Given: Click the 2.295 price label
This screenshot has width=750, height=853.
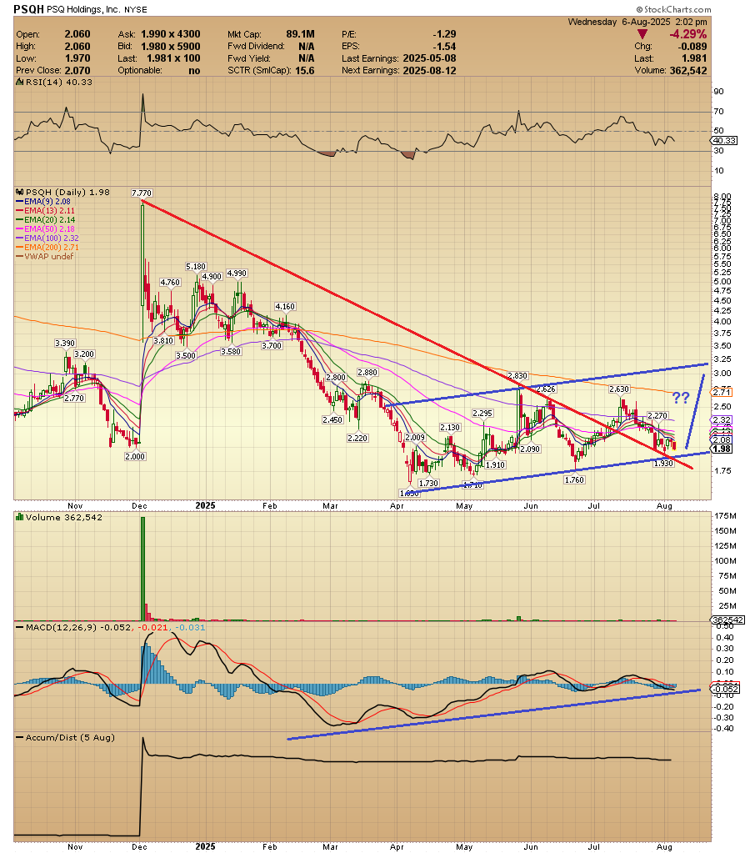Looking at the screenshot, I should click(482, 414).
